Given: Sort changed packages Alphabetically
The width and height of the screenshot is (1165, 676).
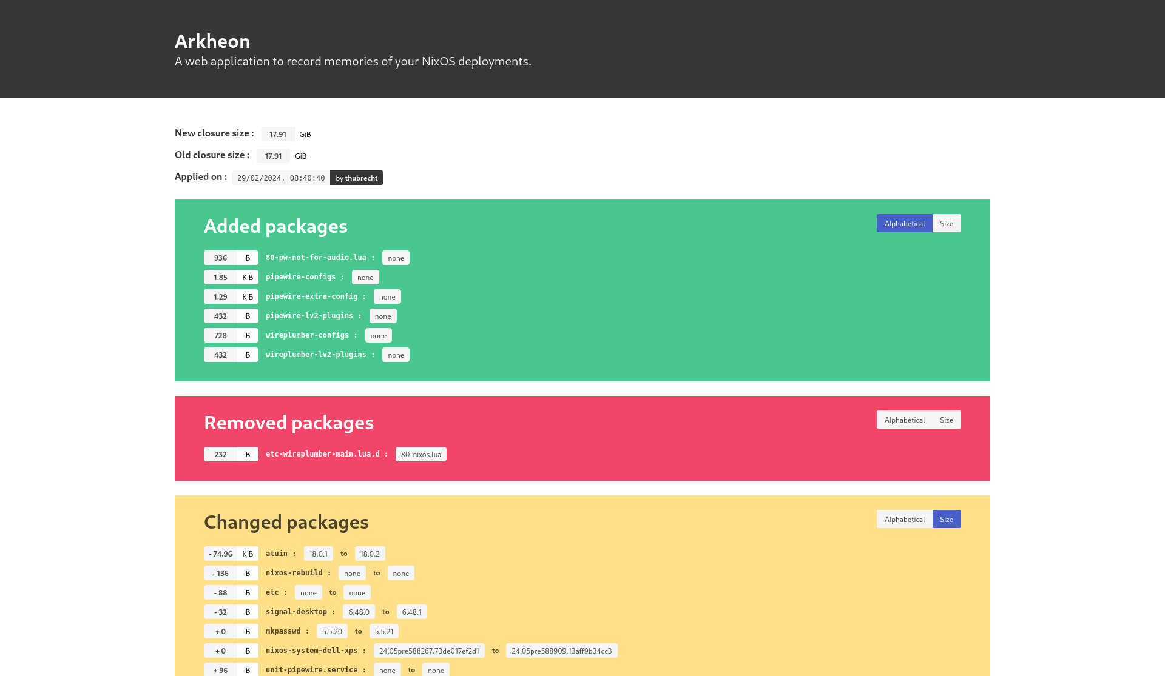Looking at the screenshot, I should pyautogui.click(x=904, y=519).
